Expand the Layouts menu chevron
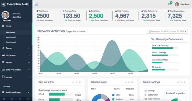The image size is (192, 101). point(29,77)
